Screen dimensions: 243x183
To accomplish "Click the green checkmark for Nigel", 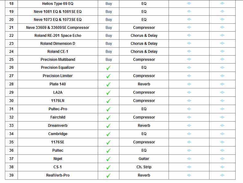I will (108, 159).
